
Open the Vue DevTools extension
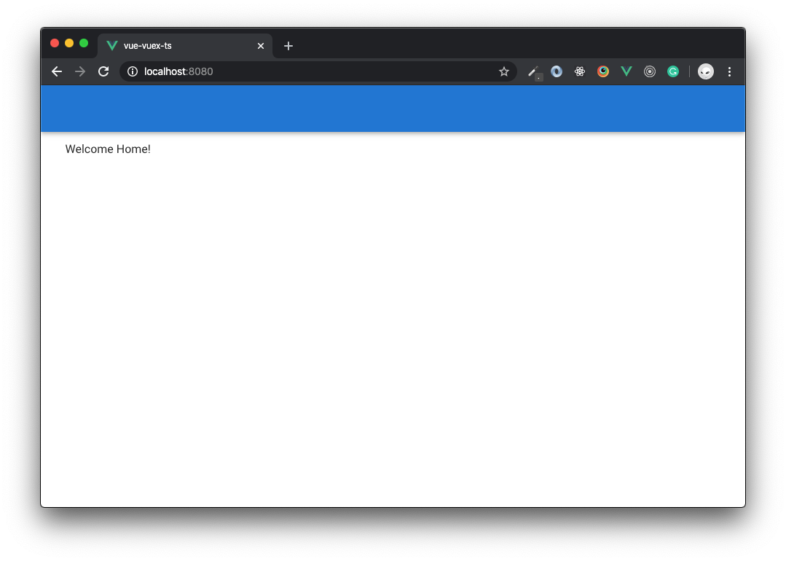click(x=626, y=71)
